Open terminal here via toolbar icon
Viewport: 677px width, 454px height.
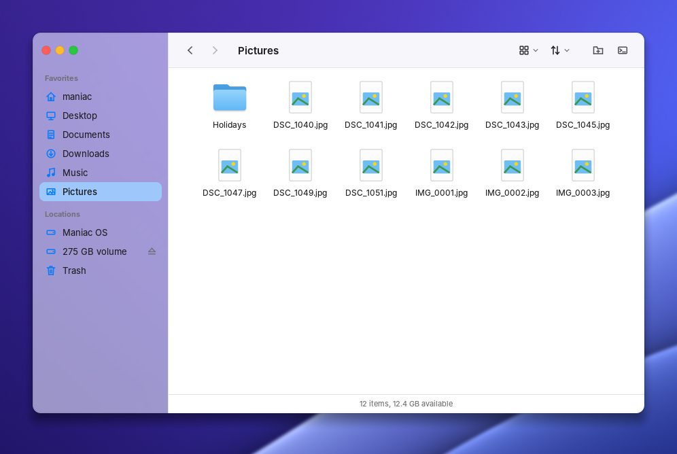(623, 50)
